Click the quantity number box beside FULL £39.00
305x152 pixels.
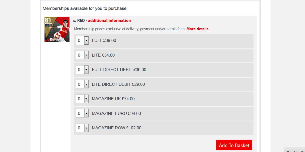coord(80,40)
